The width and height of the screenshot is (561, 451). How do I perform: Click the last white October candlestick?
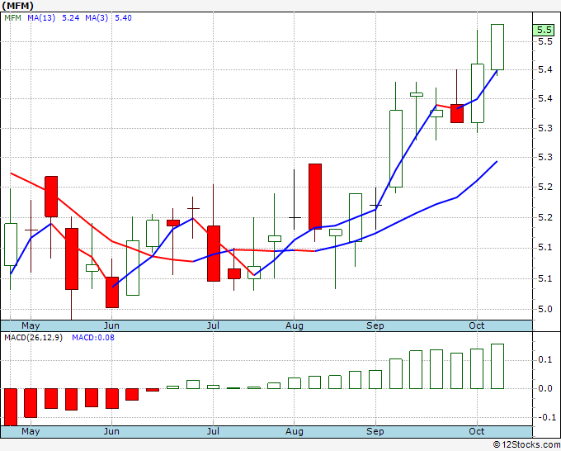pyautogui.click(x=497, y=47)
